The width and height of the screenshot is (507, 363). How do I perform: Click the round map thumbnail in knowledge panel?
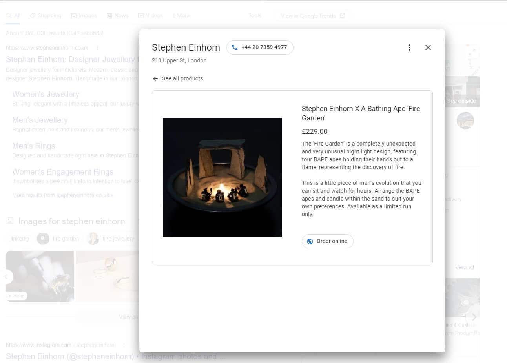[465, 120]
